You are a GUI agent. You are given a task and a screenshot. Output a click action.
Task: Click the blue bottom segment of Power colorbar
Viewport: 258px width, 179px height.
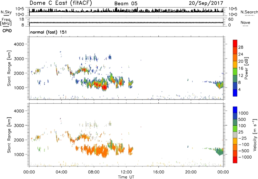[235, 93]
